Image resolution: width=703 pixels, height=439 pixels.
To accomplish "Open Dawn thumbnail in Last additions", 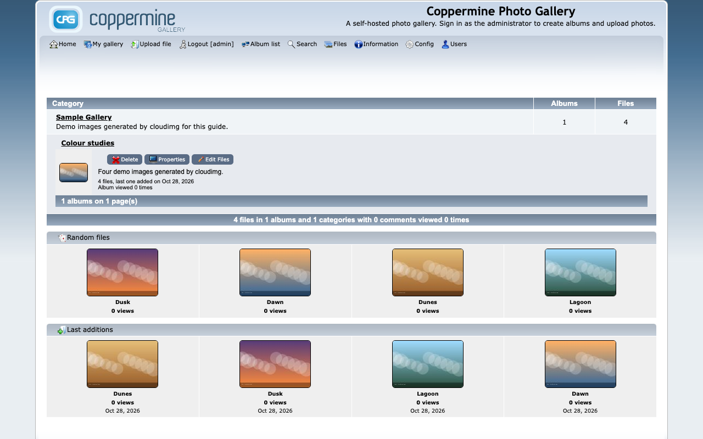I will coord(581,364).
